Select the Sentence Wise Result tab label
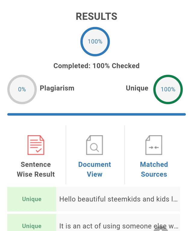 [x=36, y=169]
